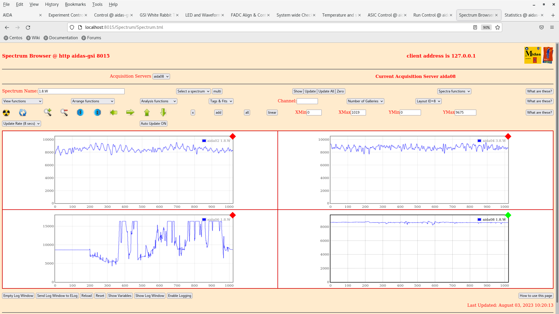
Task: Click the zoom in magnifier icon
Action: pyautogui.click(x=48, y=112)
